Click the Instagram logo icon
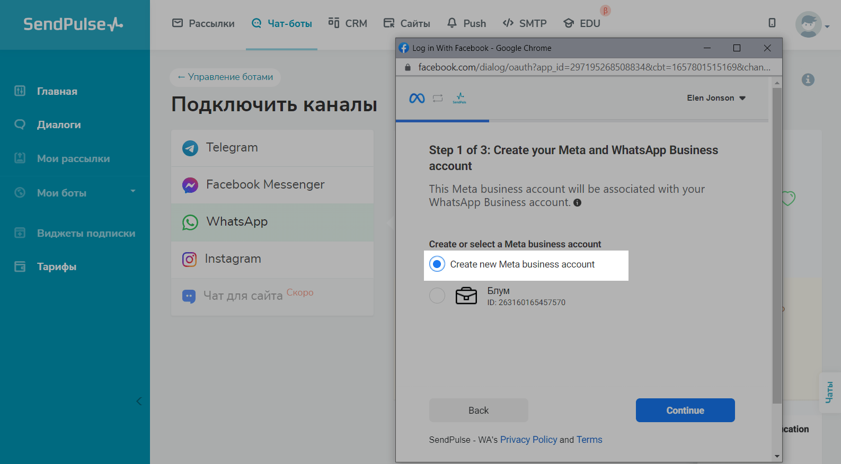 (x=190, y=259)
